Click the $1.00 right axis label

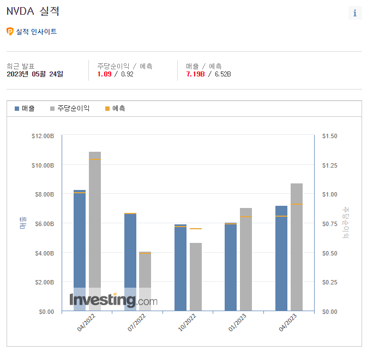pos(329,194)
